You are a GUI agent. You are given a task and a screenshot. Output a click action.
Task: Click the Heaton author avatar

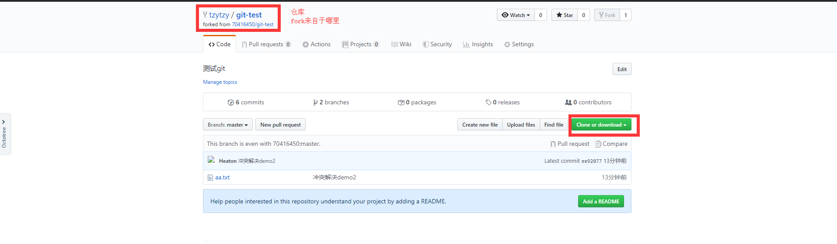tap(211, 160)
